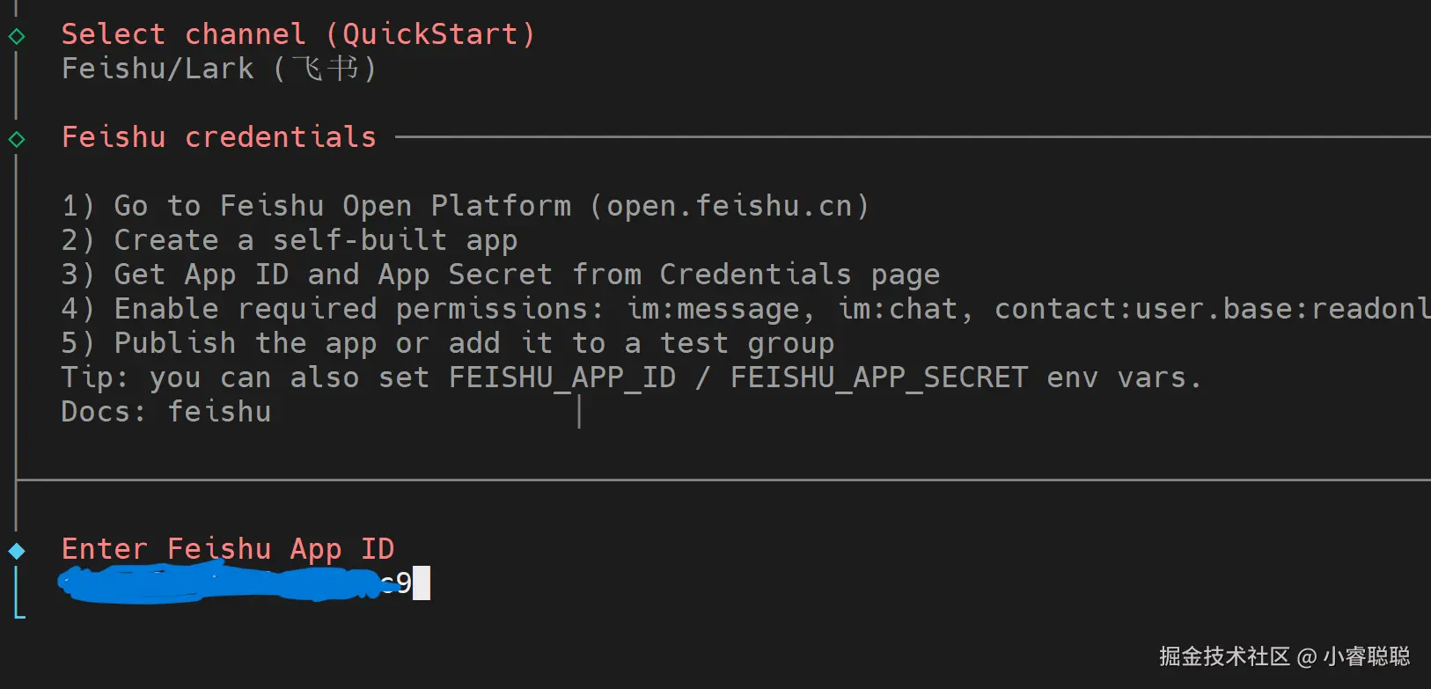This screenshot has width=1431, height=689.
Task: Click the im:message permission text
Action: tap(713, 309)
